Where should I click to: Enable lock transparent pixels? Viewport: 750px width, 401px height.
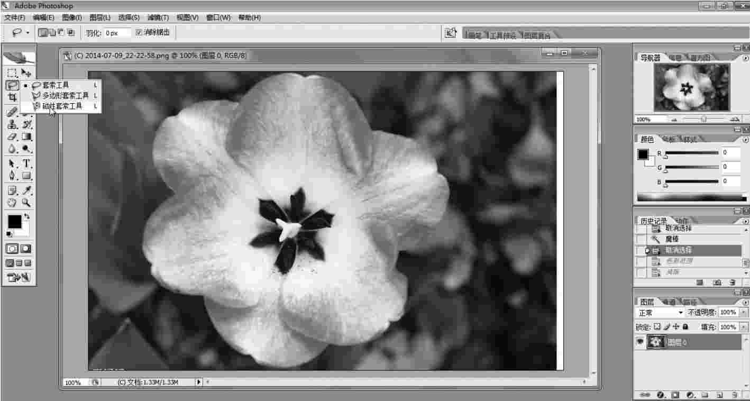(657, 327)
